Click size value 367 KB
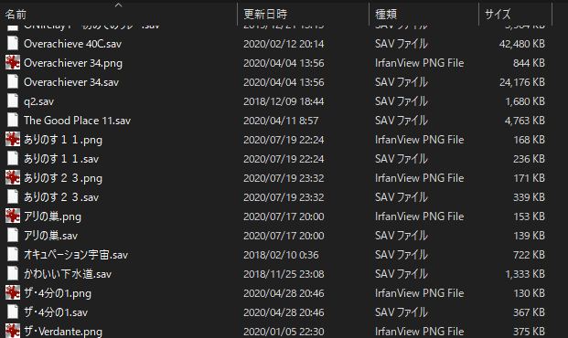This screenshot has width=568, height=338. (x=529, y=312)
